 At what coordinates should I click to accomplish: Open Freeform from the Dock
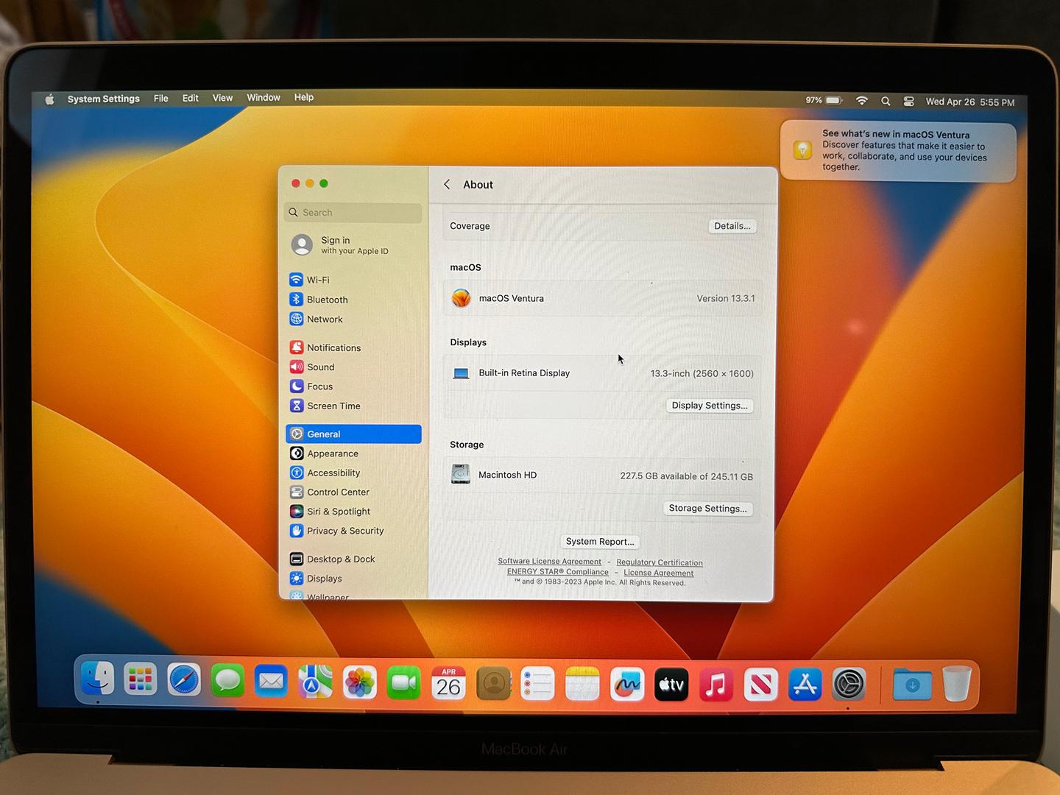pyautogui.click(x=627, y=685)
